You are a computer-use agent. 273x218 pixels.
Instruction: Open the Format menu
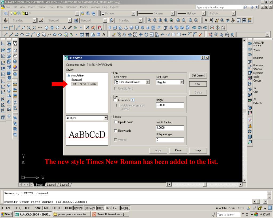(x=41, y=7)
